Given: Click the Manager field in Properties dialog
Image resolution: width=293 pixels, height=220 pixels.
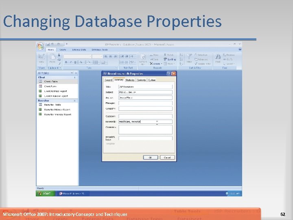Looking at the screenshot, I should (145, 103).
